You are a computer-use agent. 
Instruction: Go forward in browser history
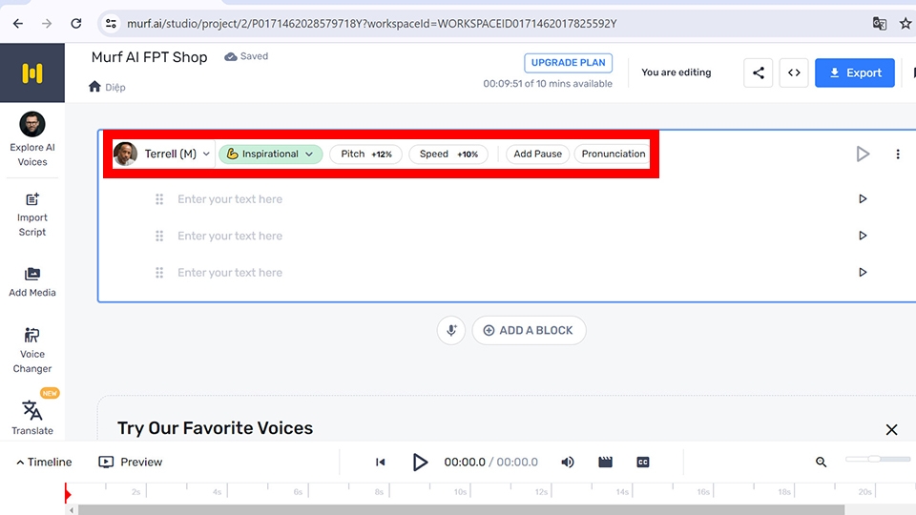pos(47,23)
